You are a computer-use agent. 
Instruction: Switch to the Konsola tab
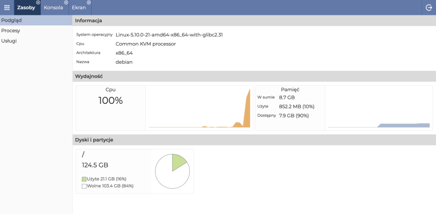click(53, 8)
